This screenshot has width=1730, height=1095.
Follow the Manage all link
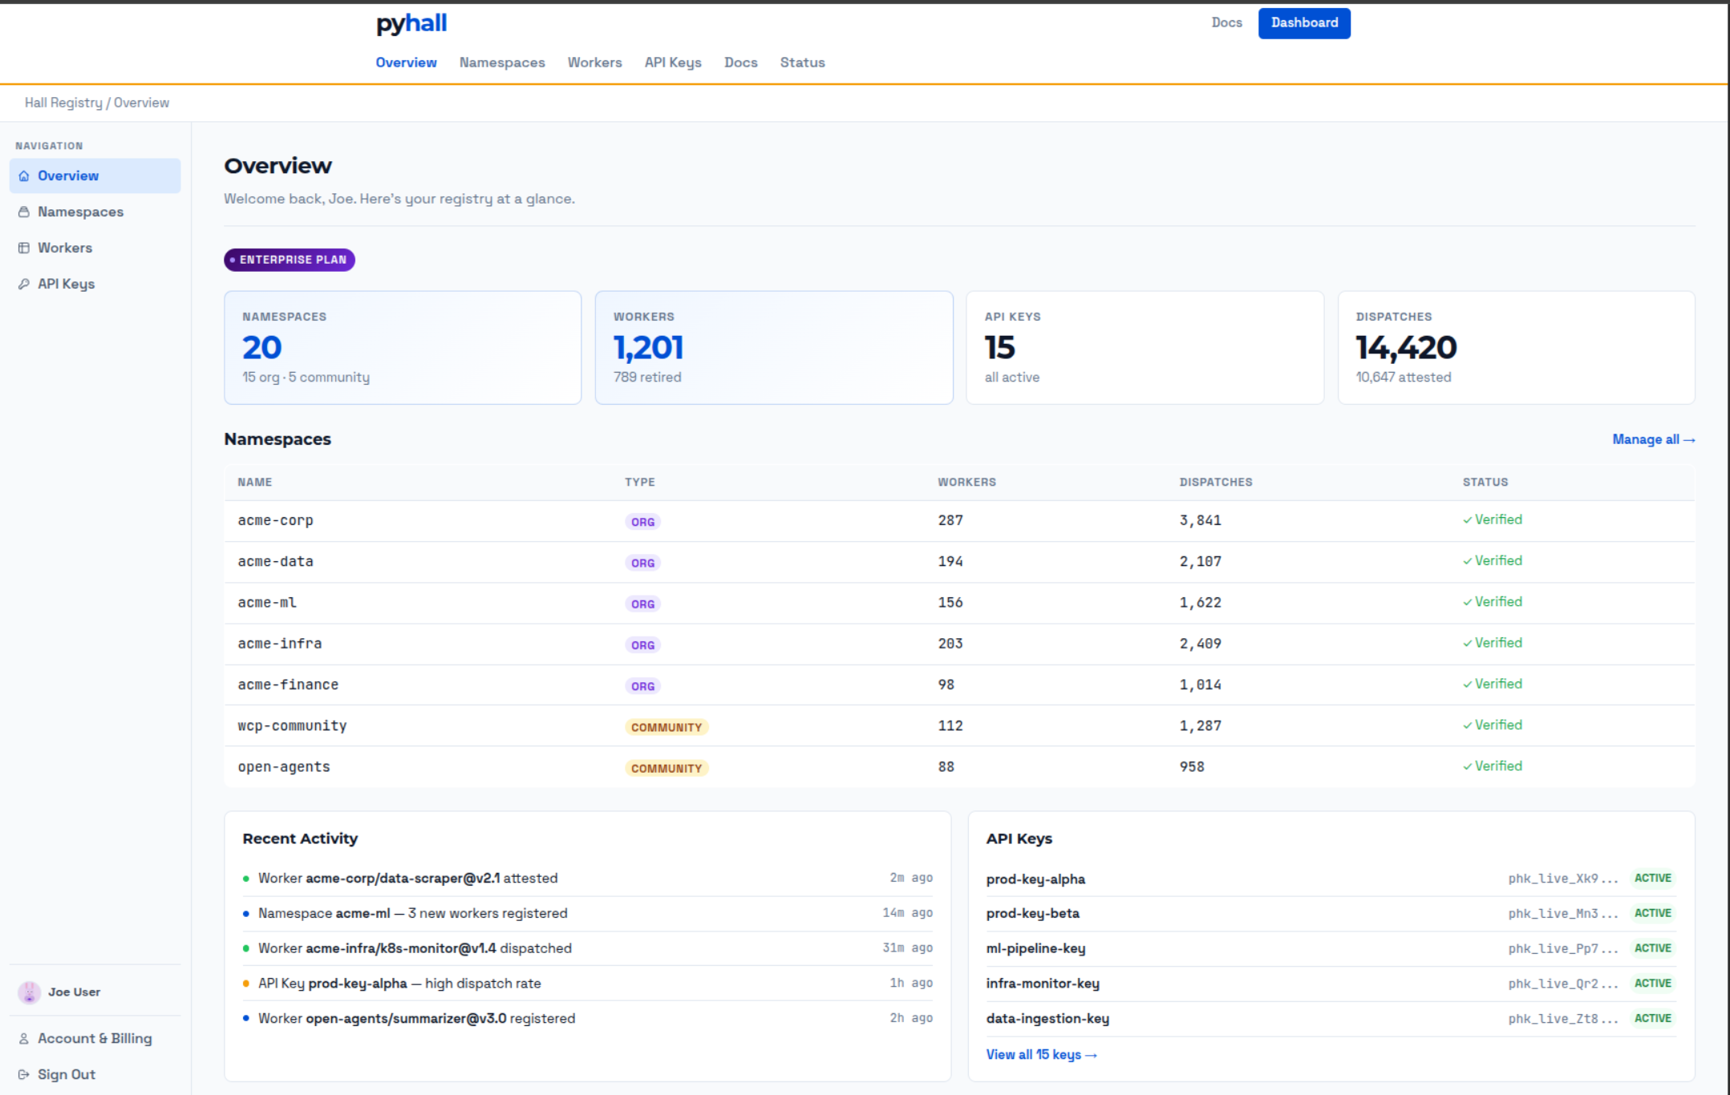(1654, 439)
